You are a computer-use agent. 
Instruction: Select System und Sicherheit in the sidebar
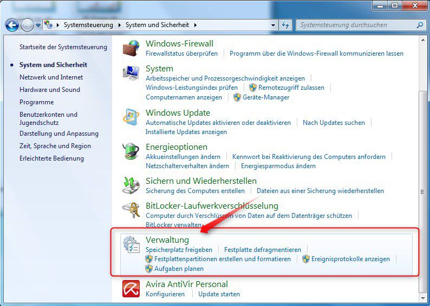tap(53, 65)
